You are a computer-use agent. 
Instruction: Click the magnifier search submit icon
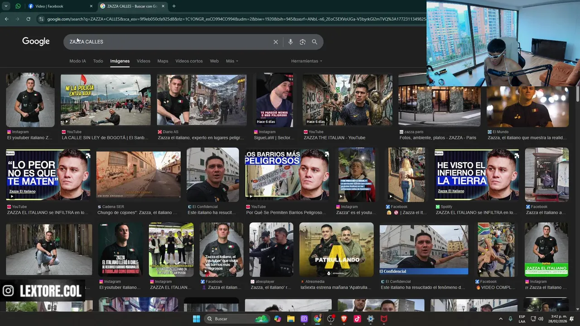point(314,42)
